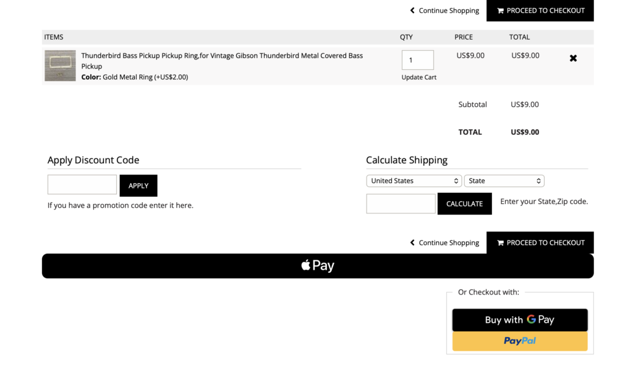This screenshot has width=633, height=368.
Task: Focus the zip code input field
Action: coord(401,203)
